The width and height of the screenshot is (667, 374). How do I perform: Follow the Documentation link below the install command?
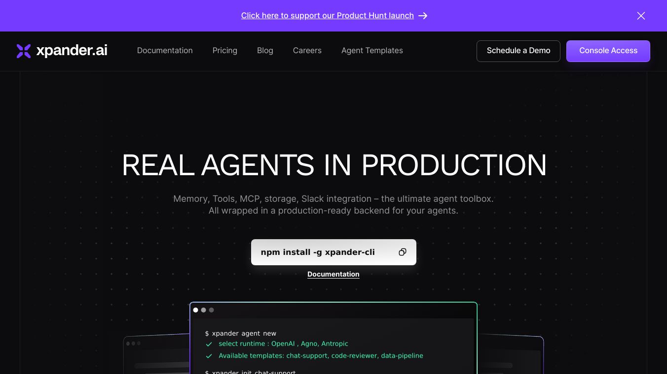point(333,274)
